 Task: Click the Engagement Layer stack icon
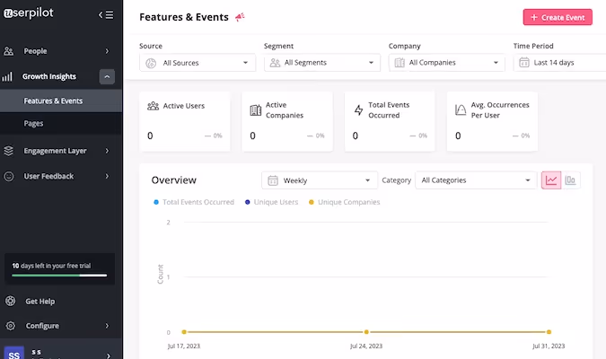coord(8,151)
